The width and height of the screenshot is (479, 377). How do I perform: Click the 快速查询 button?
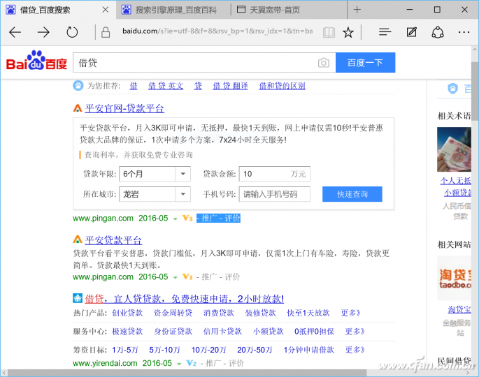pyautogui.click(x=352, y=194)
